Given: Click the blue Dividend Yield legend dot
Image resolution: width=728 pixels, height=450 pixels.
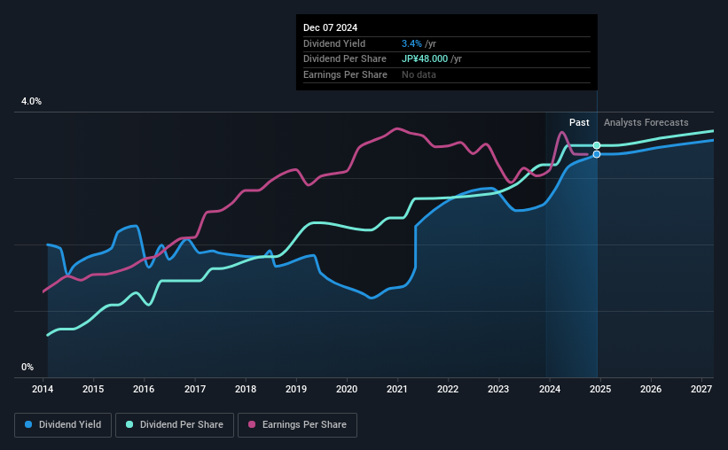Looking at the screenshot, I should (x=28, y=424).
